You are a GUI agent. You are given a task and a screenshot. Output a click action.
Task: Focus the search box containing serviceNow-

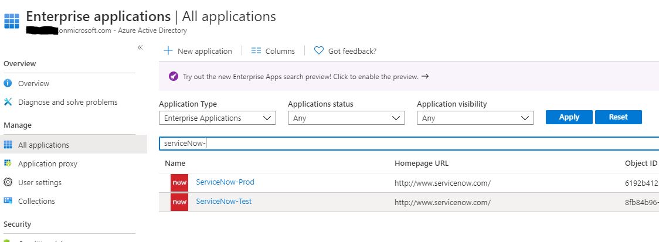pos(409,144)
